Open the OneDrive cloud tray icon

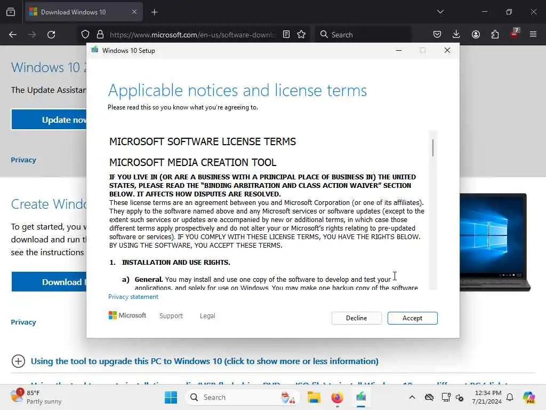coord(429,397)
